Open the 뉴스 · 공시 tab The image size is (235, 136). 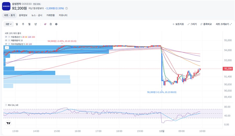coord(37,15)
